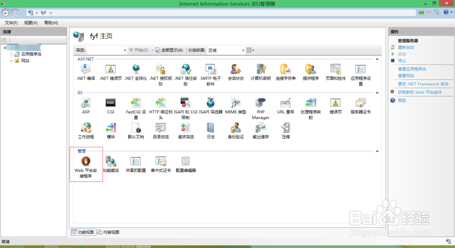Open the 视图(V) menu
The height and width of the screenshot is (248, 455).
(31, 23)
